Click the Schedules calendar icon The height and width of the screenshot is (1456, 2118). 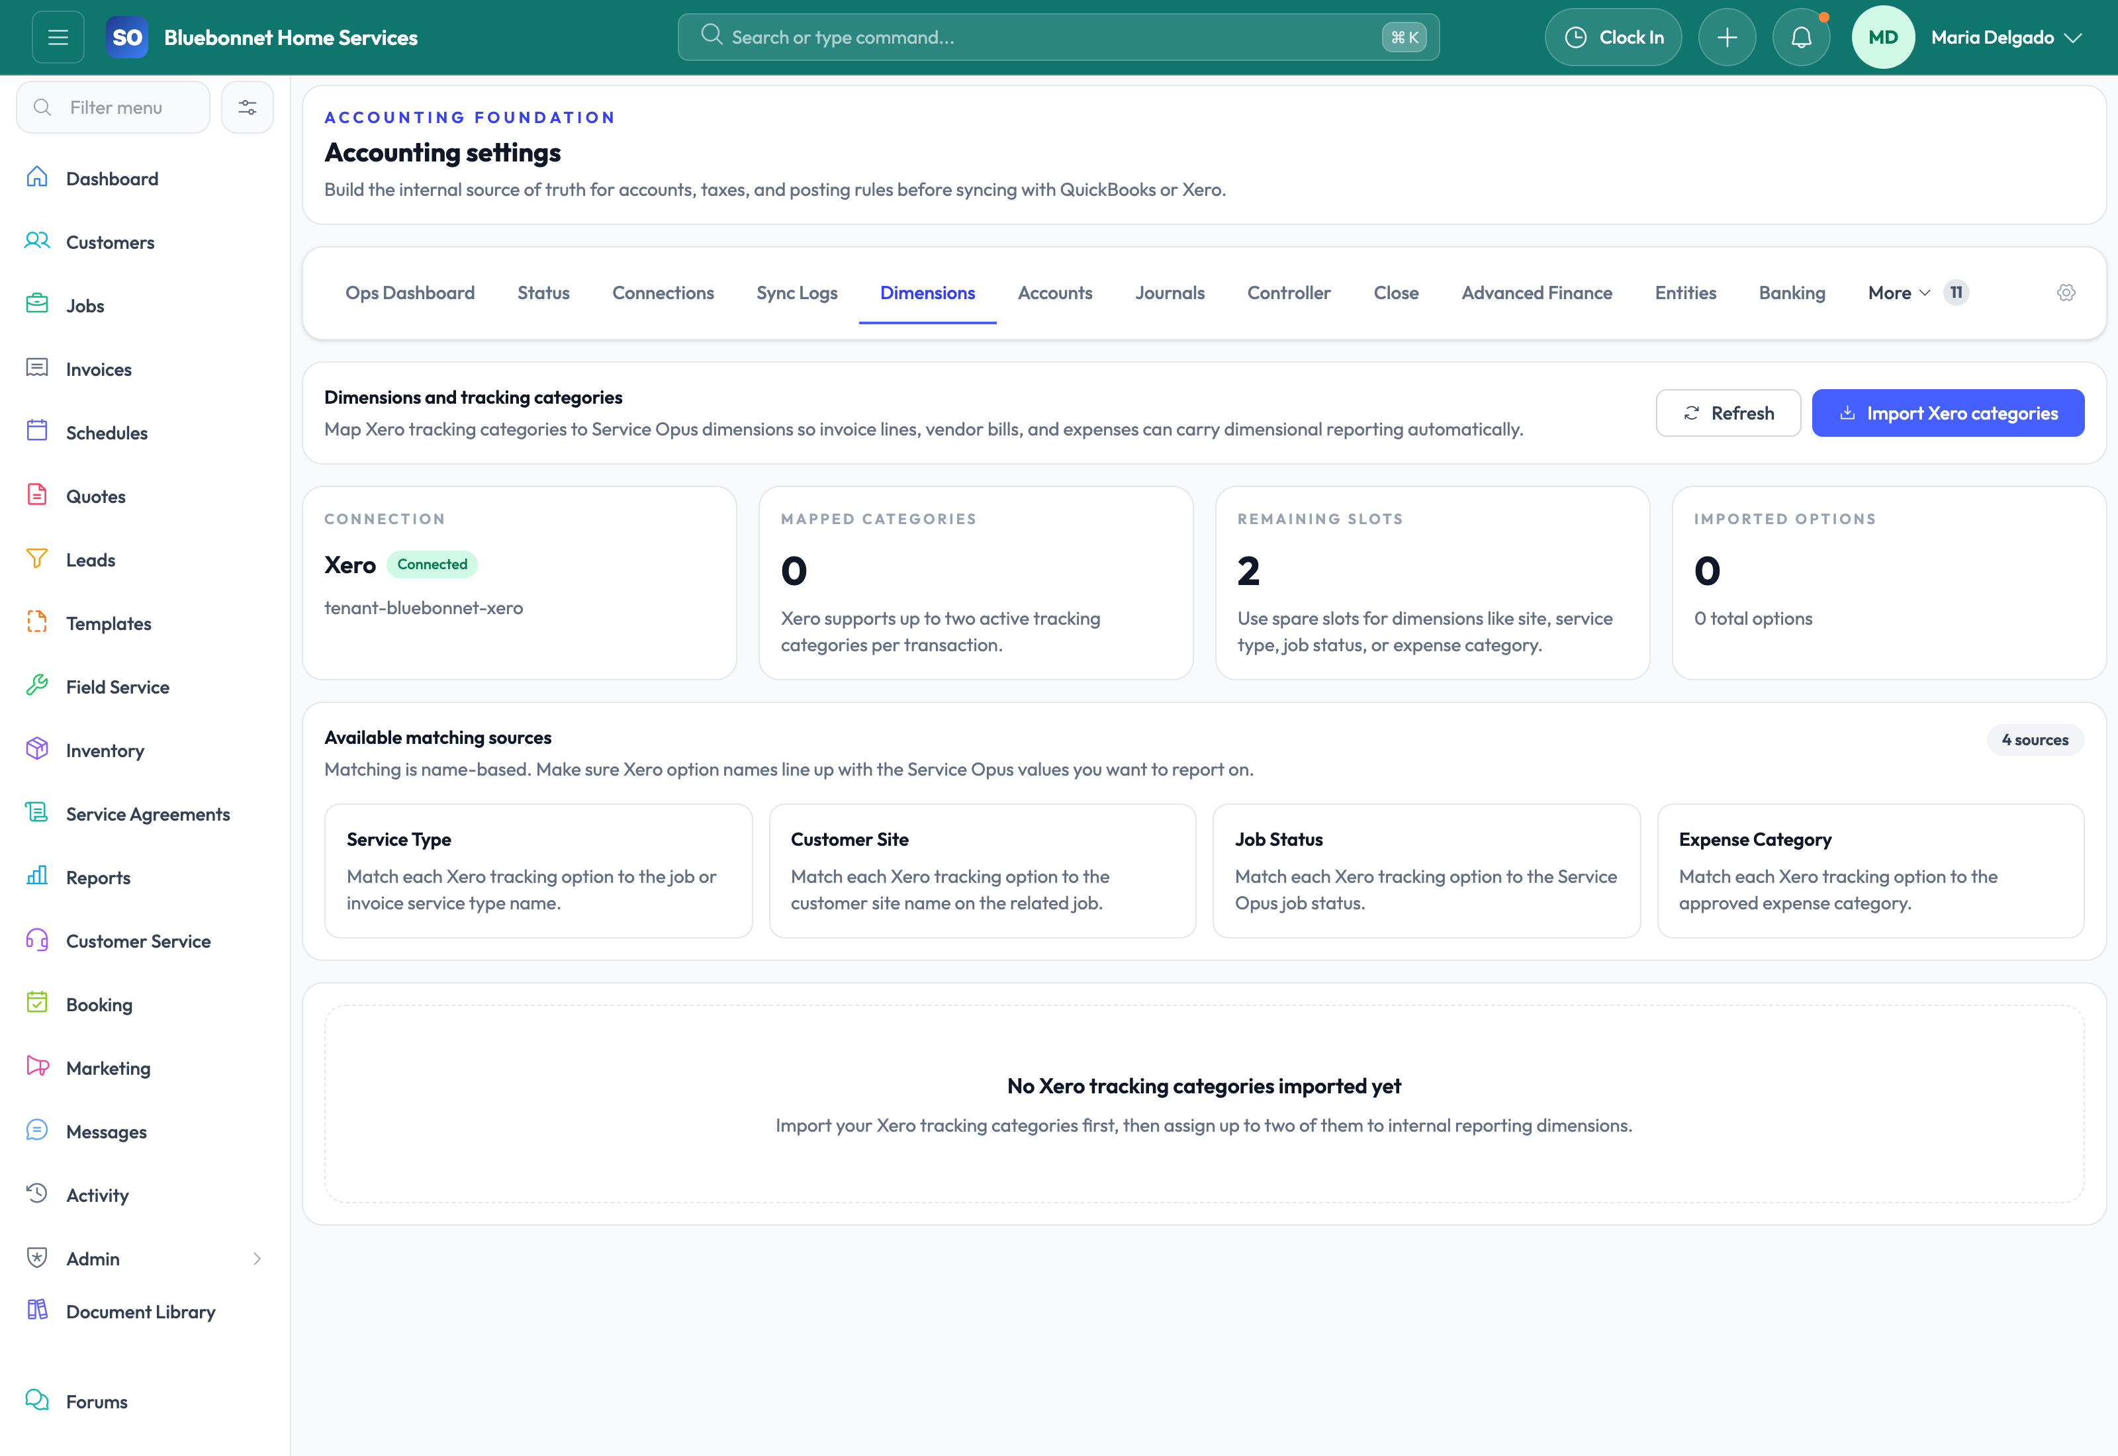[38, 432]
